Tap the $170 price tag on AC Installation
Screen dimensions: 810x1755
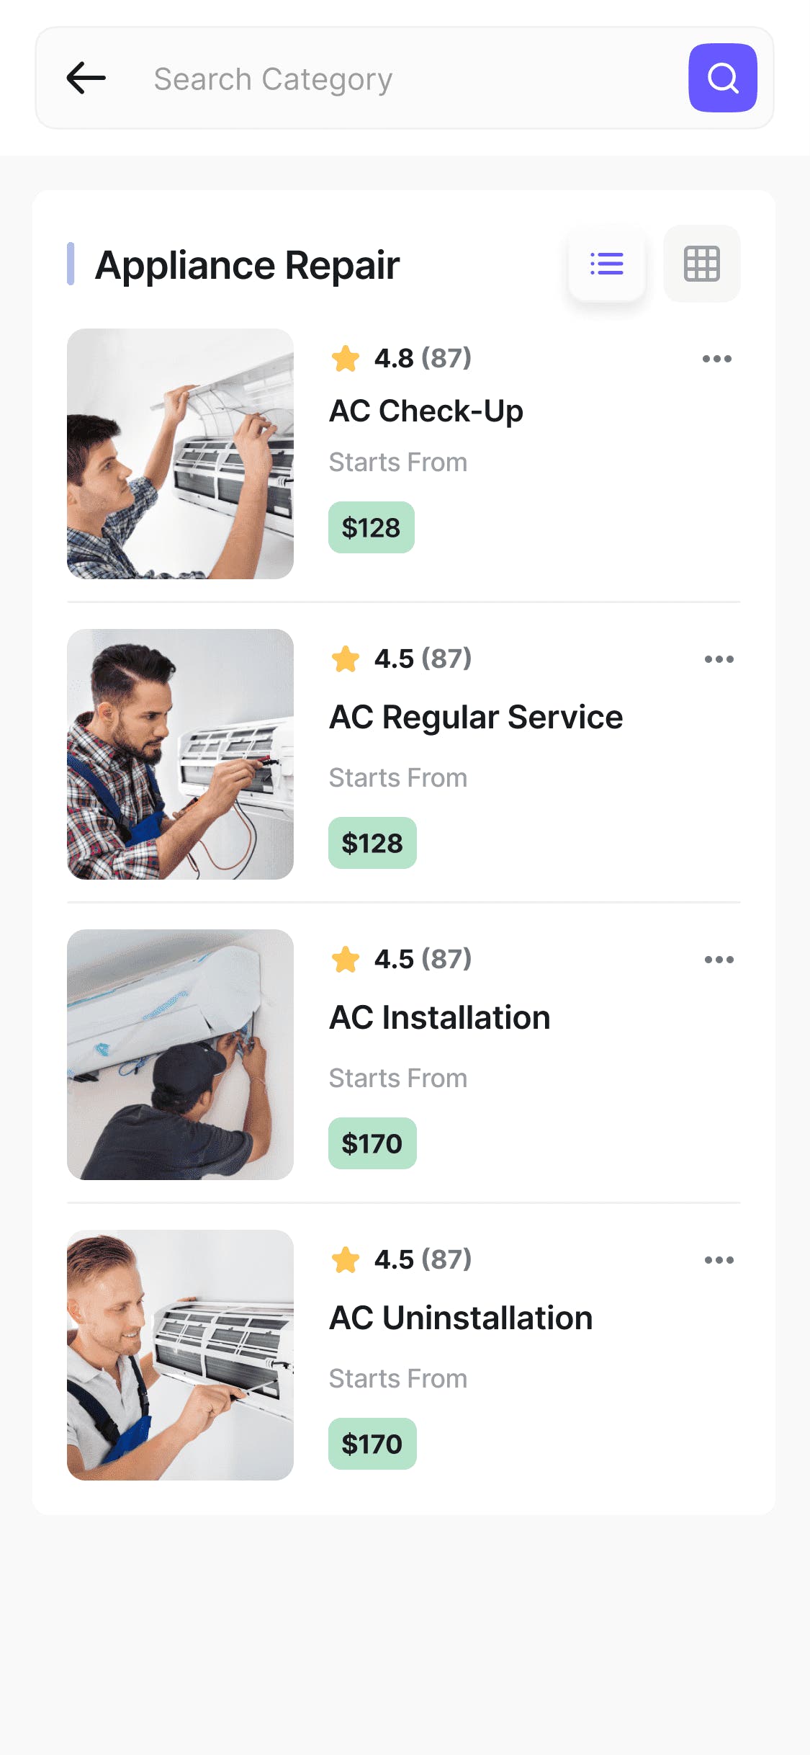pos(372,1143)
